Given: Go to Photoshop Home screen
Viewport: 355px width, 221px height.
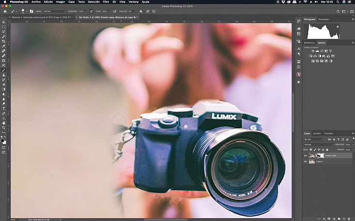Looking at the screenshot, I should tap(5, 11).
